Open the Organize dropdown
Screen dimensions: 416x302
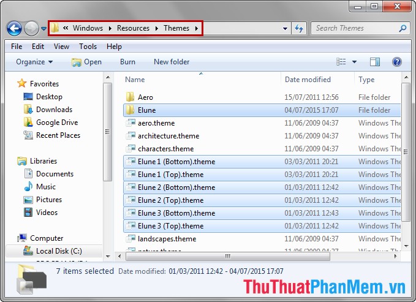pyautogui.click(x=34, y=62)
